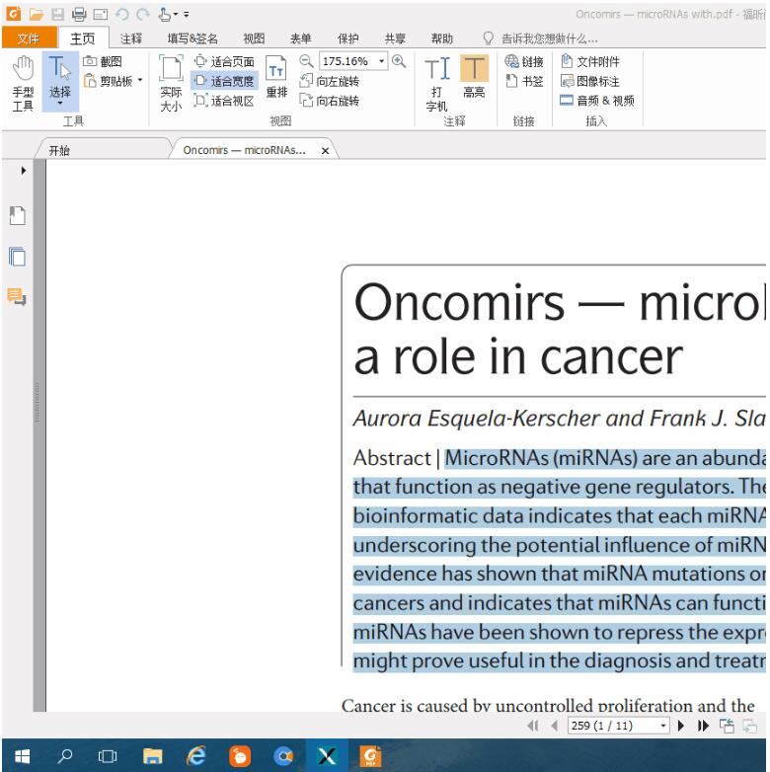This screenshot has width=770, height=772.
Task: Click the Snapshot tool (截图)
Action: (104, 61)
